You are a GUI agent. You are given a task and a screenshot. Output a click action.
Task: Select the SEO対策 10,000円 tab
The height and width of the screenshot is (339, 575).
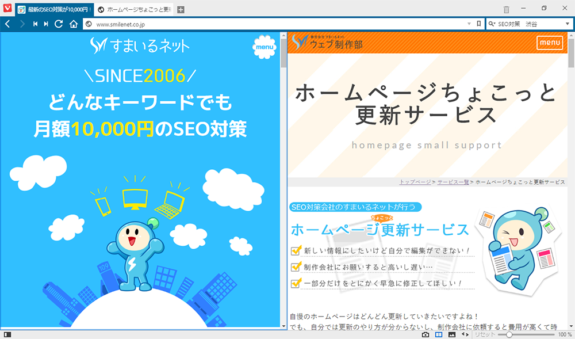[x=54, y=10]
